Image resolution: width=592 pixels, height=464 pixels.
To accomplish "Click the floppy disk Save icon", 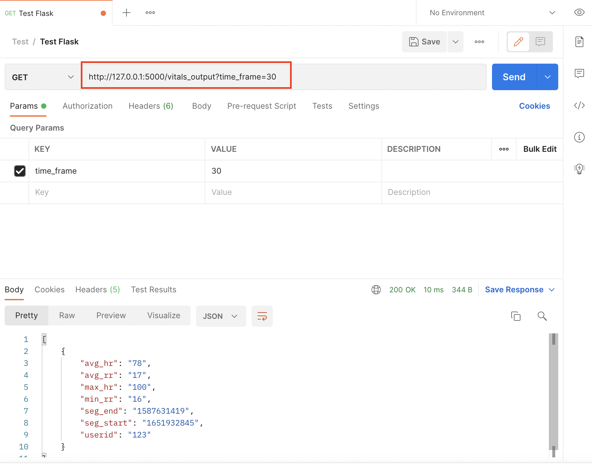I will tap(414, 42).
